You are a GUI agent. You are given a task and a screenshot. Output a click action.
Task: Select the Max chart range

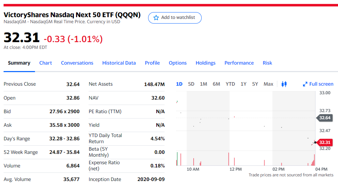click(x=268, y=84)
